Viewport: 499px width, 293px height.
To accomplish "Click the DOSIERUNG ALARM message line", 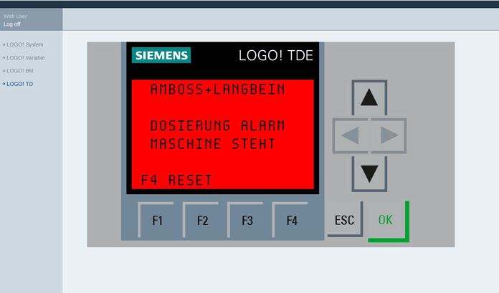I will [217, 125].
